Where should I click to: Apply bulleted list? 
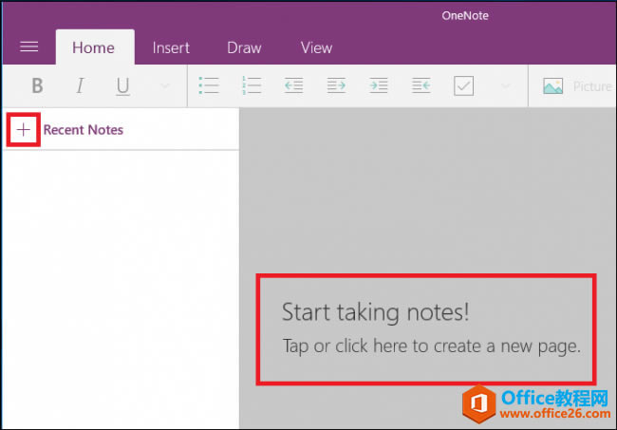click(209, 85)
